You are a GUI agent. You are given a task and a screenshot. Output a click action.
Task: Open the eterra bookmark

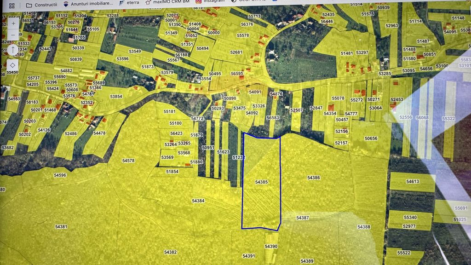(x=129, y=2)
